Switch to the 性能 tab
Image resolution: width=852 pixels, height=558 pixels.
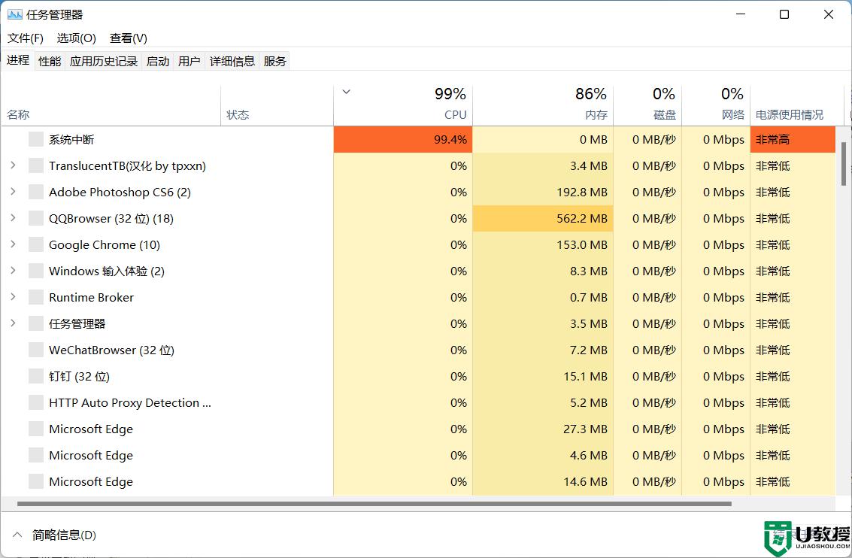coord(50,61)
